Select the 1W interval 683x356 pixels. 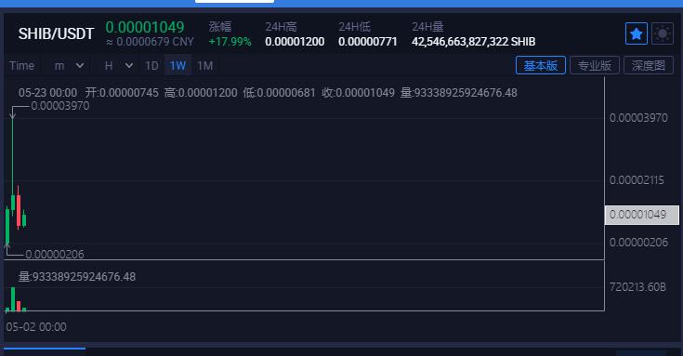tap(177, 66)
